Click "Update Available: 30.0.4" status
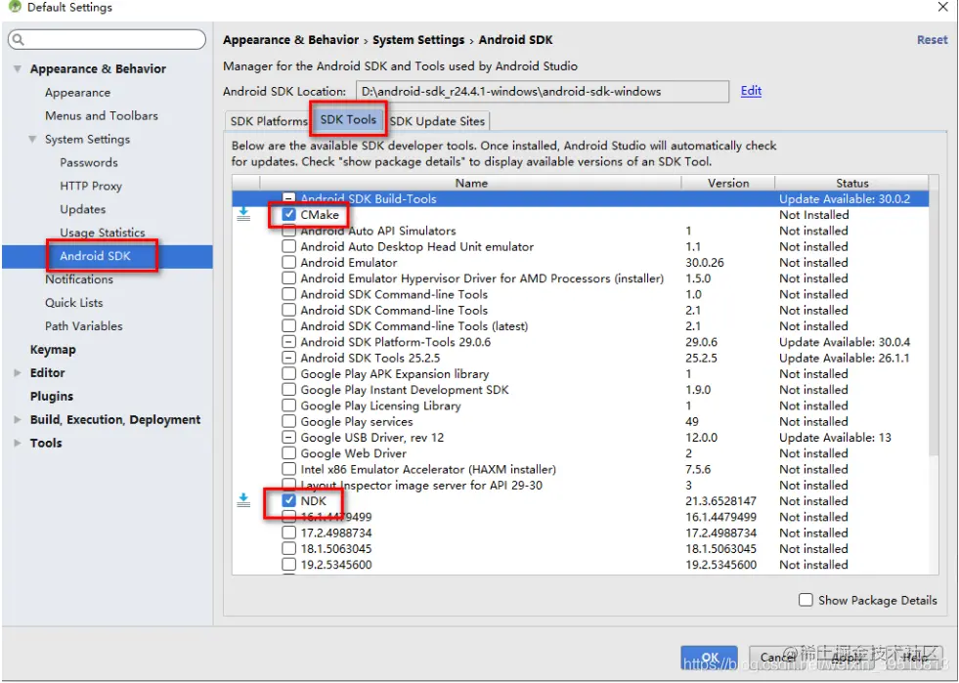Viewport: 959px width, 683px height. pyautogui.click(x=845, y=342)
